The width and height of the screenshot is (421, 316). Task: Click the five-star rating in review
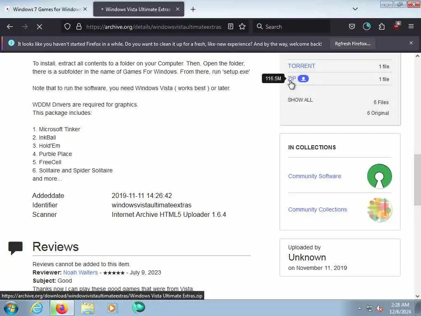pyautogui.click(x=114, y=273)
